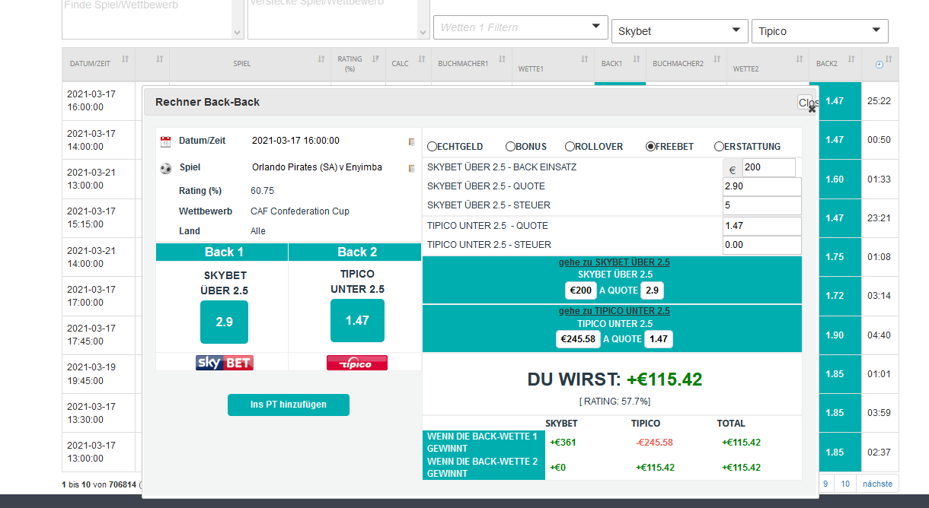The image size is (929, 508).
Task: Open the Skybet bookmaker dropdown
Action: point(680,31)
